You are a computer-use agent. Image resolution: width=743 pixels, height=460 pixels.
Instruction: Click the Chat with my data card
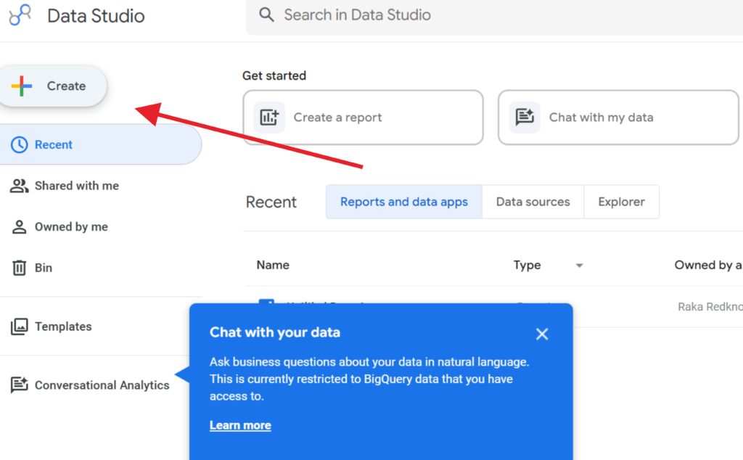[618, 118]
